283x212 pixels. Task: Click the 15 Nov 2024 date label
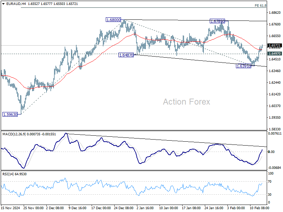11,208
